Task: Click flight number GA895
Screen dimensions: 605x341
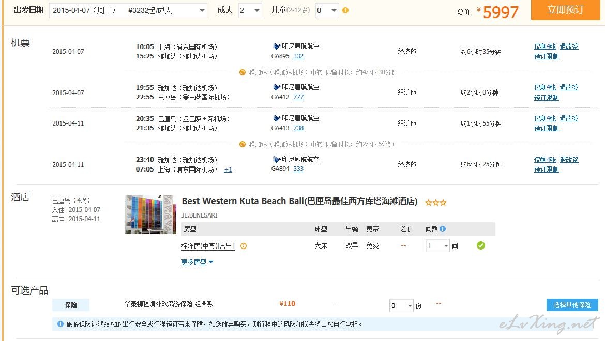Action: (280, 56)
